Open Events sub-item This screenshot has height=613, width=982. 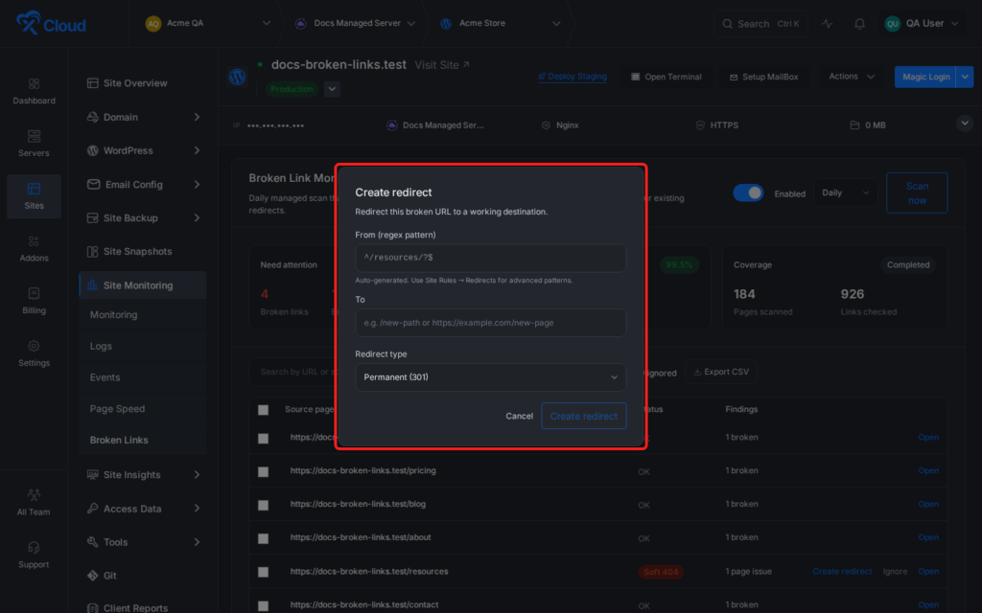(x=143, y=377)
